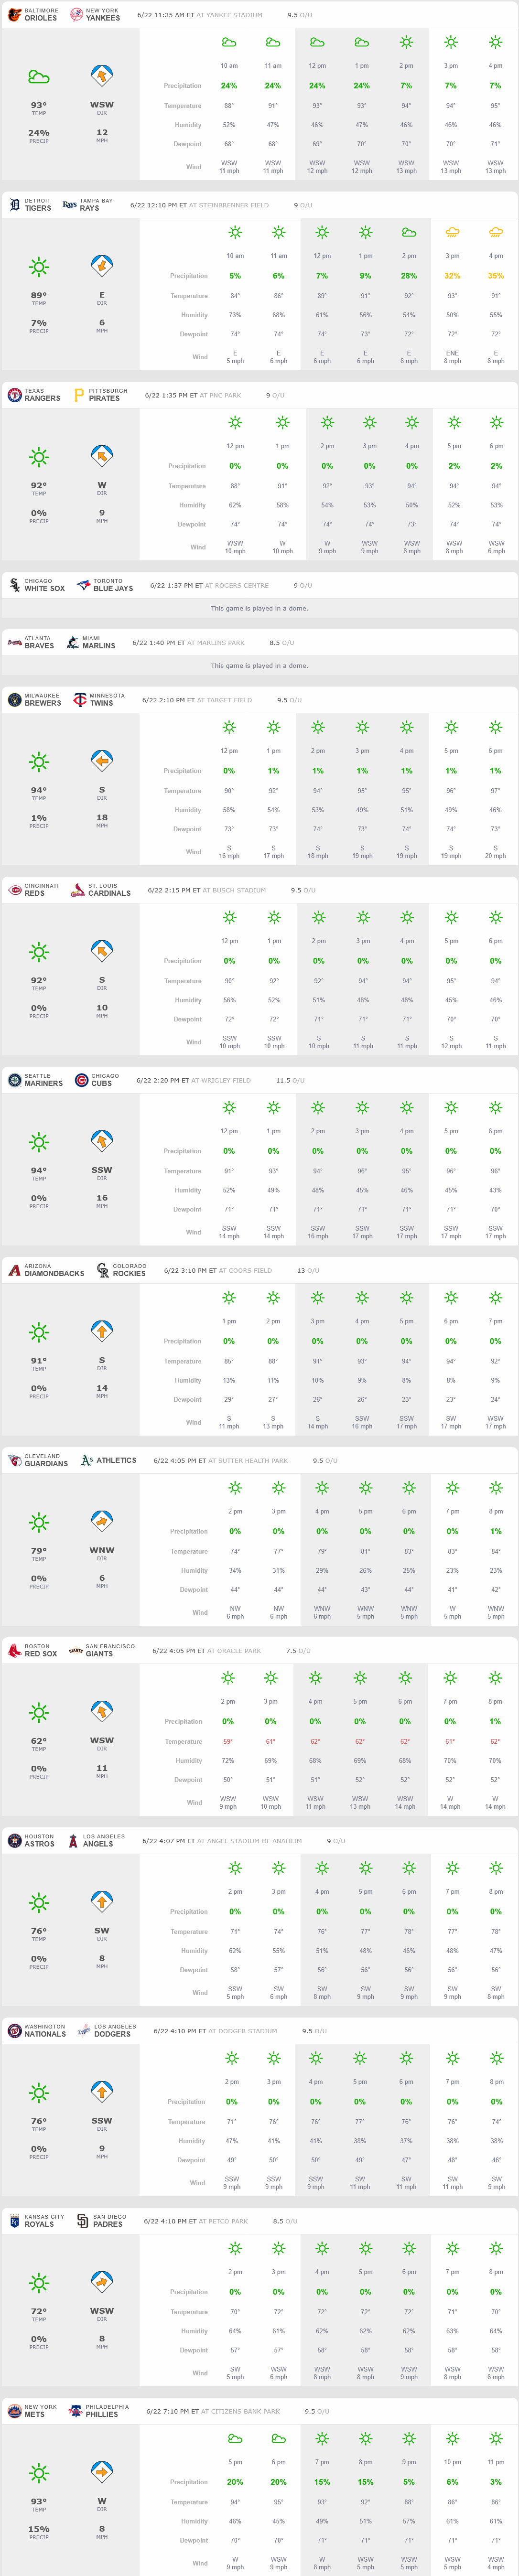Click the 'AT YANKEE STADIUM' venue text
Viewport: 519px width, 2576px height.
tap(229, 15)
